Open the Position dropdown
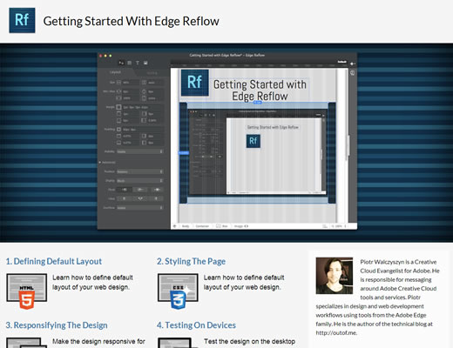This screenshot has width=453, height=348. 140,171
